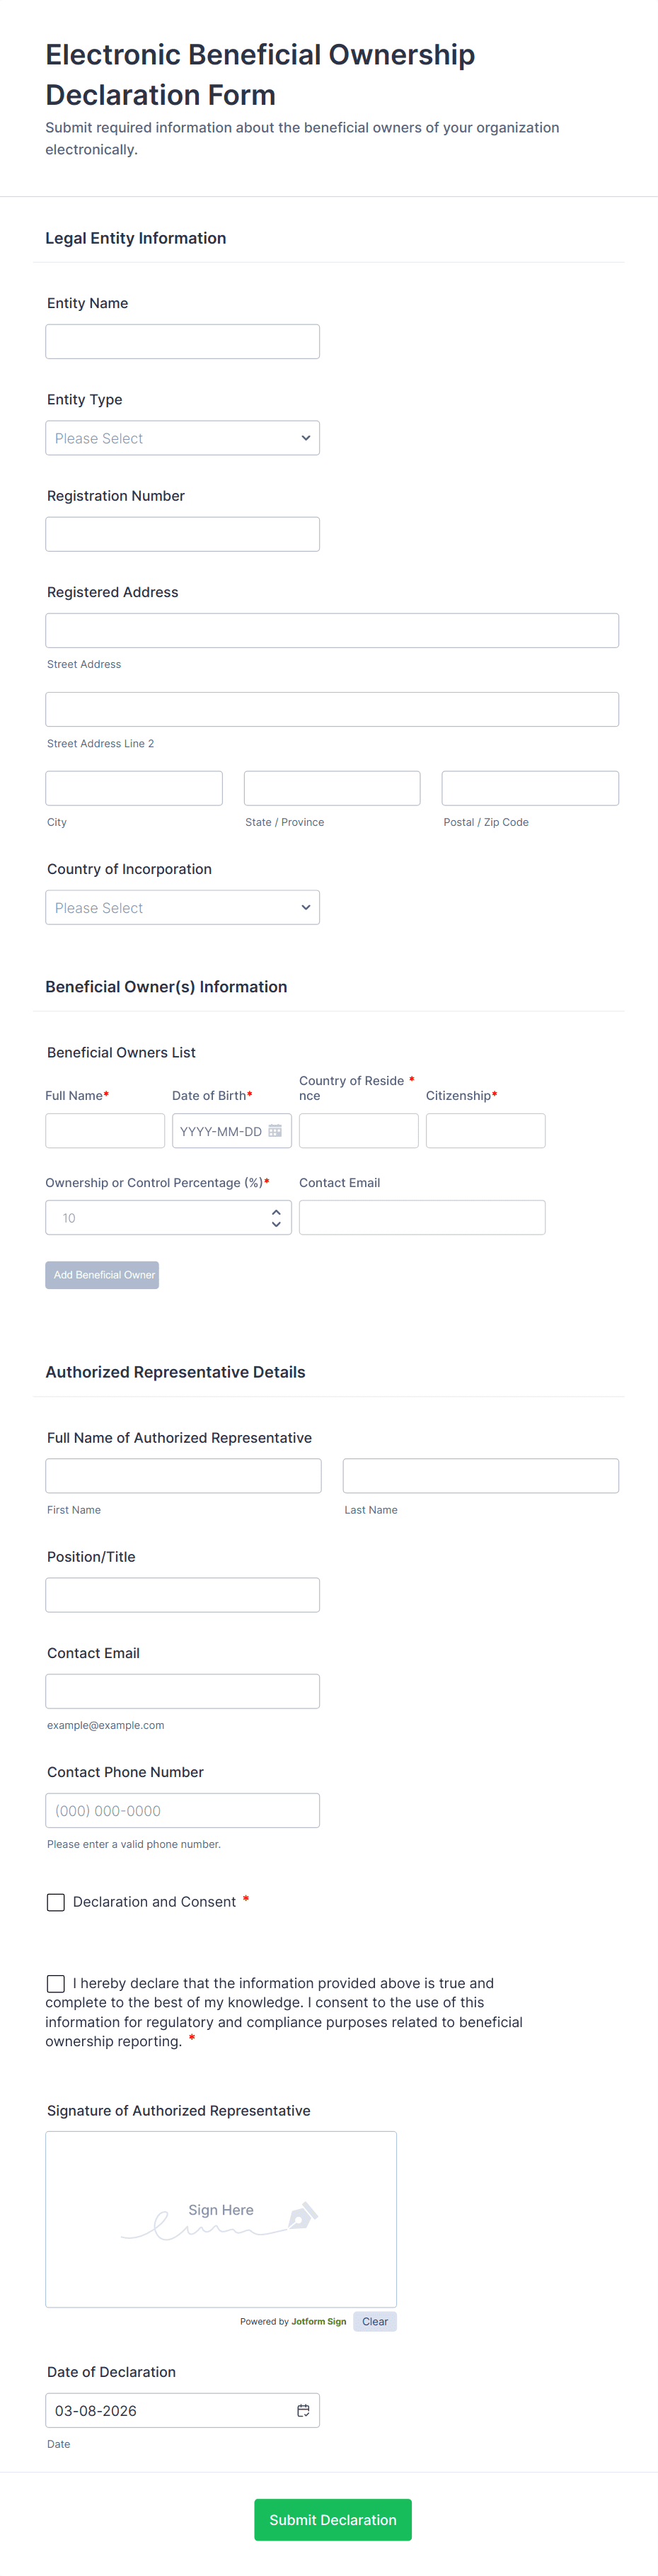Focus the Entity Name input field
This screenshot has width=658, height=2576.
(183, 342)
